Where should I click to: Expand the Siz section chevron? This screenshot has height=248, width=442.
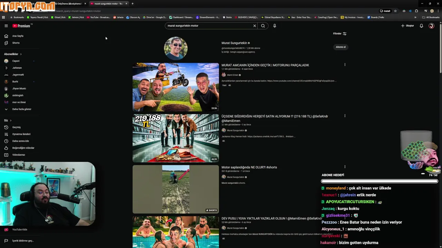coord(11,120)
